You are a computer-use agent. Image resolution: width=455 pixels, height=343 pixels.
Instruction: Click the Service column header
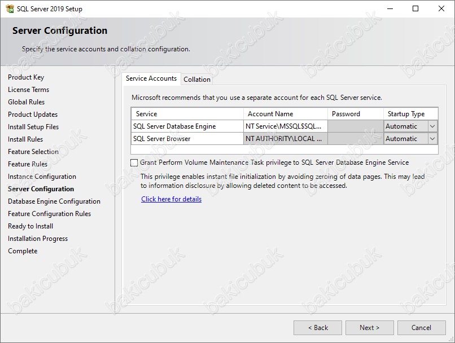[x=187, y=114]
